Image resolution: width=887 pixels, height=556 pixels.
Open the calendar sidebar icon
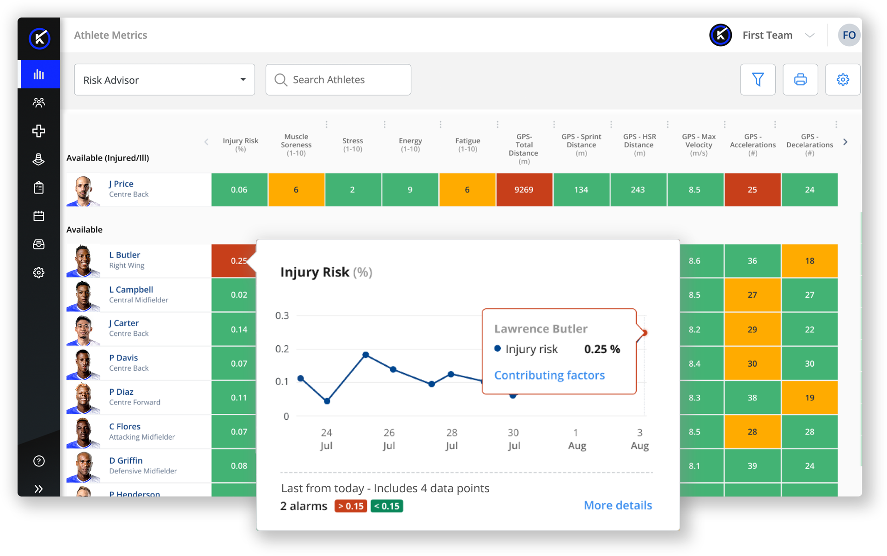tap(39, 216)
